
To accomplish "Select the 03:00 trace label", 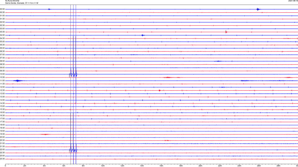I will click(2, 28).
